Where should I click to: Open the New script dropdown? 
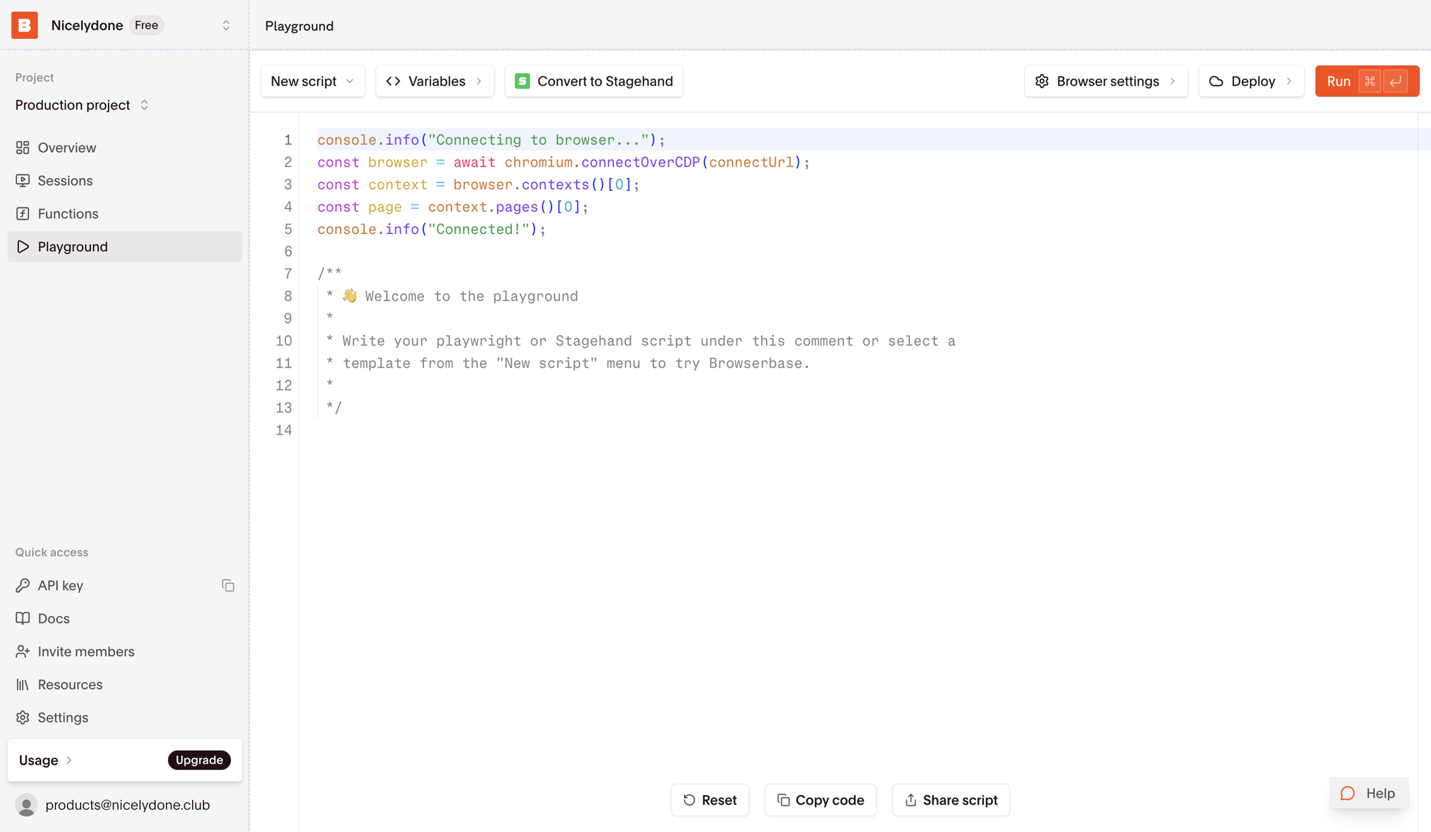tap(312, 81)
